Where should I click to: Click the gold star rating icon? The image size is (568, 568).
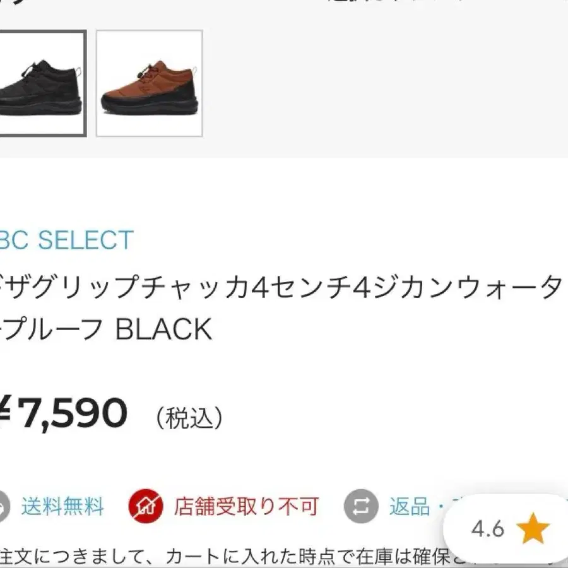[532, 530]
